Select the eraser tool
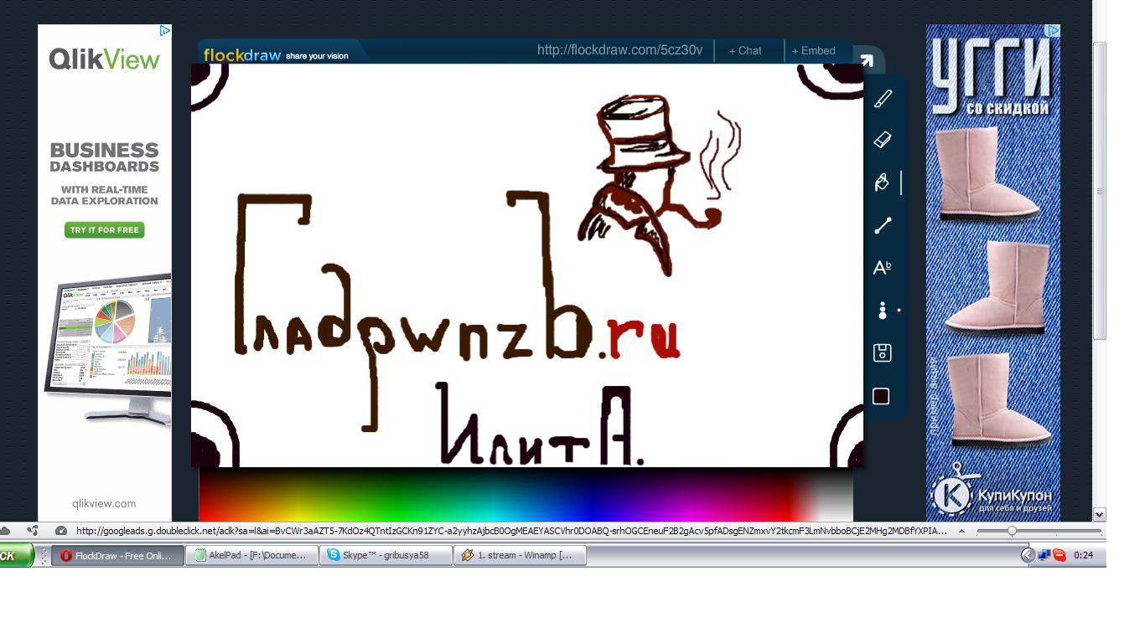Viewport: 1145px width, 643px height. coord(883,140)
